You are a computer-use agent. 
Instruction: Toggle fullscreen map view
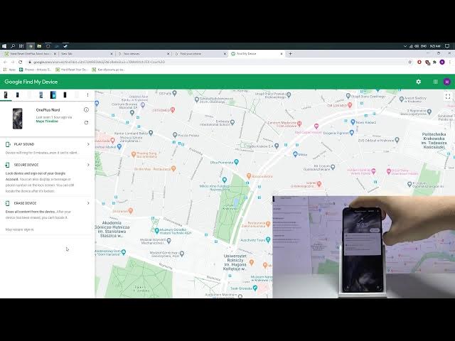448,97
